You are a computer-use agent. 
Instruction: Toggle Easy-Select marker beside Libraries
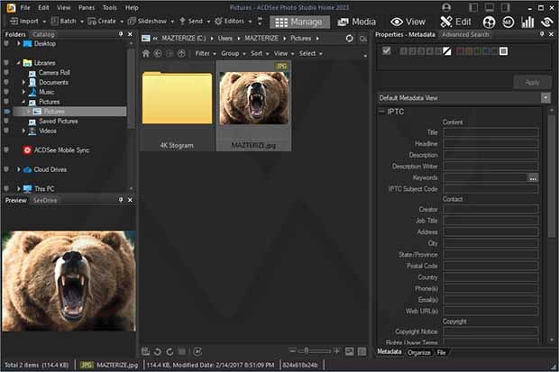pos(6,63)
